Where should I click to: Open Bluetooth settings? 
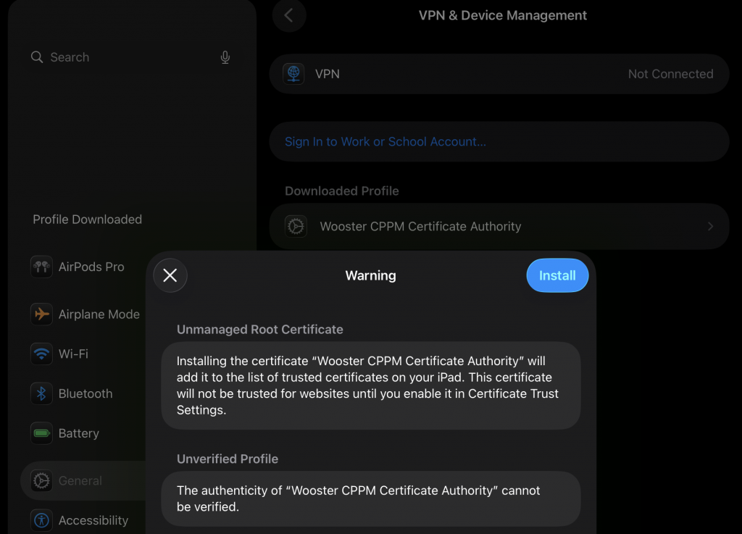(83, 393)
